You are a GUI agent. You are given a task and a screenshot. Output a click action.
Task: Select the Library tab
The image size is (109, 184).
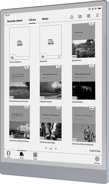click(32, 20)
